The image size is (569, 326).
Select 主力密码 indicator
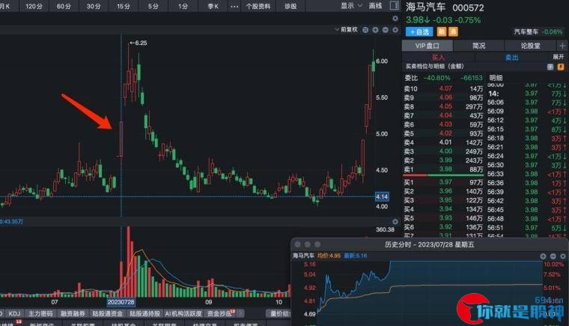point(40,313)
